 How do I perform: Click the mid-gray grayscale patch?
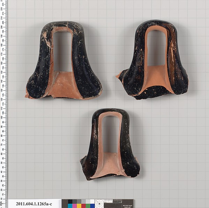(79, 201)
